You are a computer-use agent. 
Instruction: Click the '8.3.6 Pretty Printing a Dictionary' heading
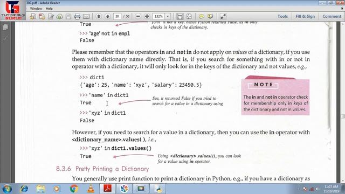click(102, 169)
